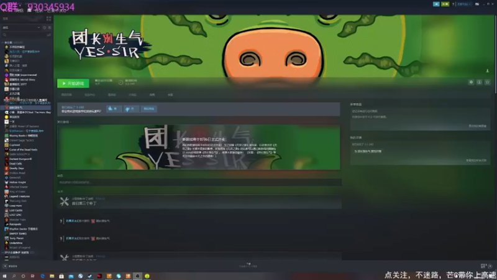Select the 2077 game in the list
Viewport: 497px width, 280px height.
pos(17,84)
